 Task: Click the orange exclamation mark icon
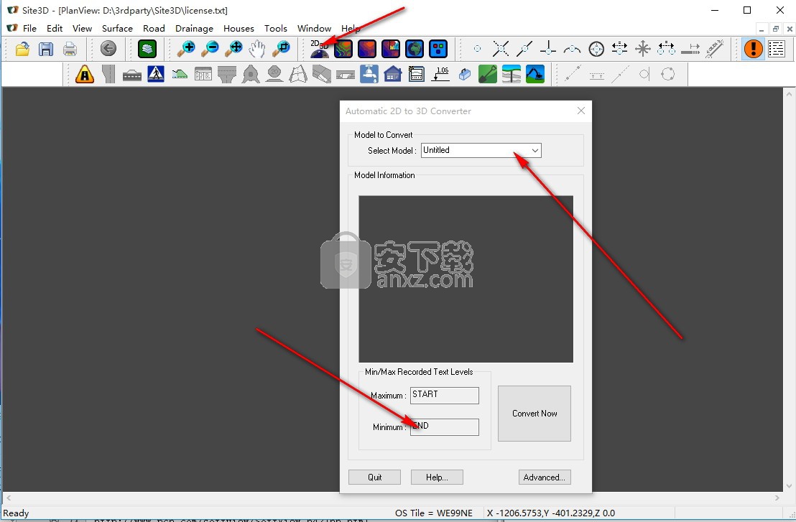[x=754, y=49]
